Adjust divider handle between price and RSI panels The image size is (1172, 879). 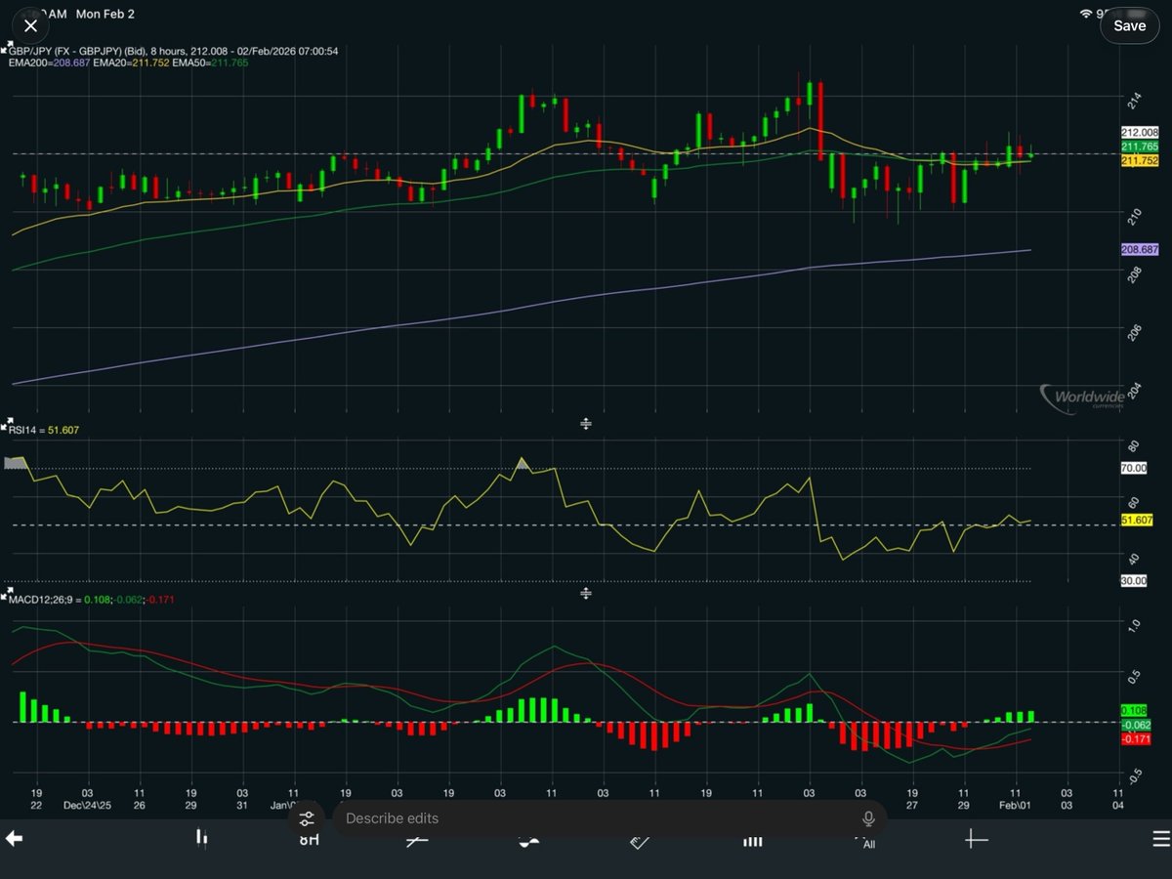[x=586, y=423]
